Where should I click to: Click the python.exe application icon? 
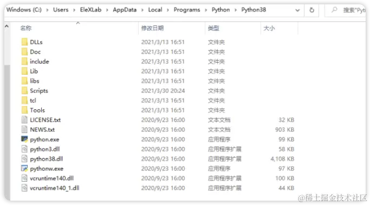point(24,139)
